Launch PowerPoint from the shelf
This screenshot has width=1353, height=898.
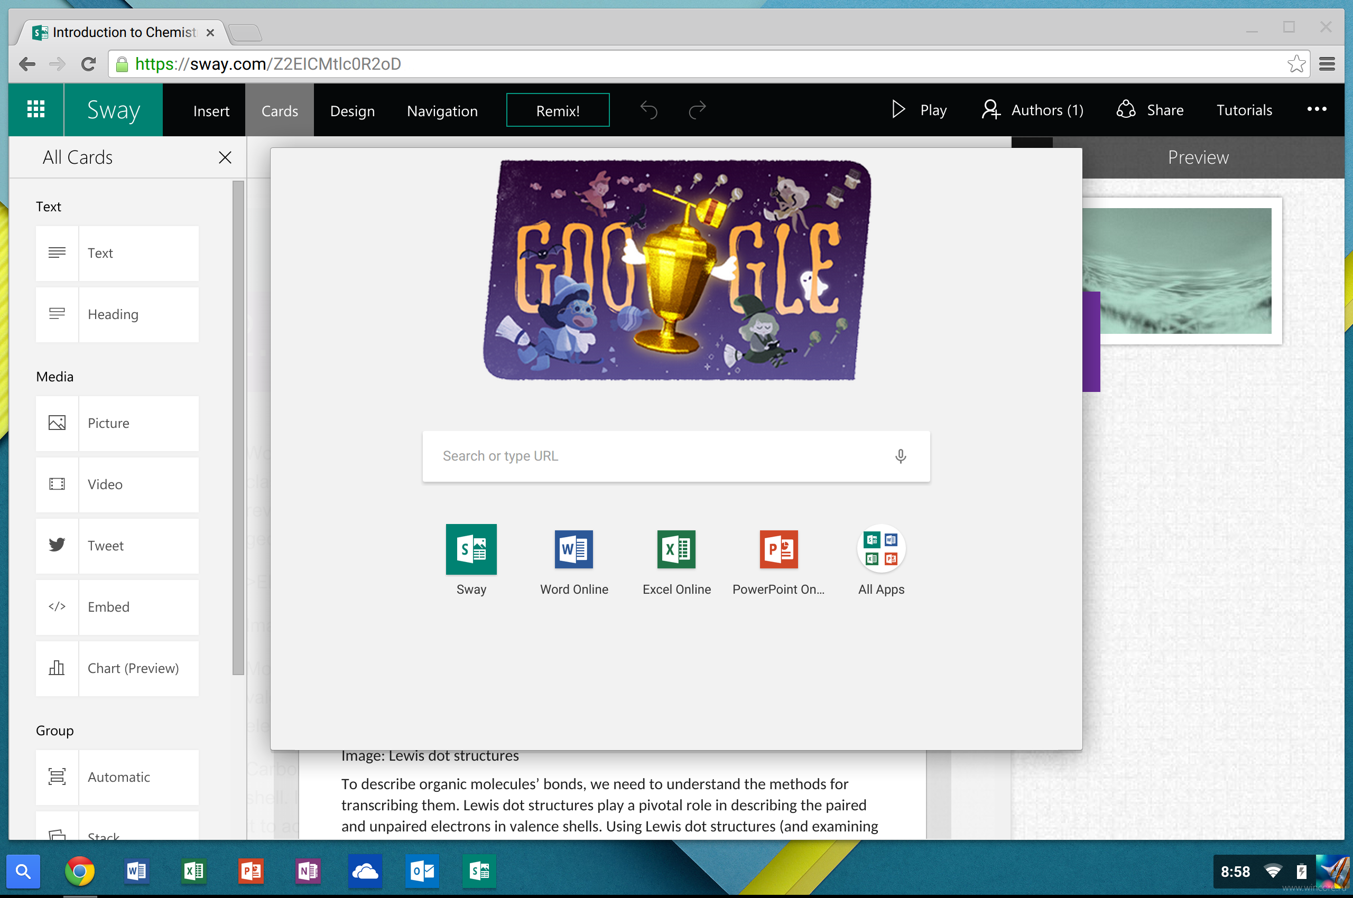tap(251, 871)
